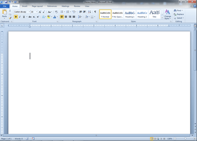Switch to the Insert tab
This screenshot has height=141, width=197.
[x=25, y=6]
